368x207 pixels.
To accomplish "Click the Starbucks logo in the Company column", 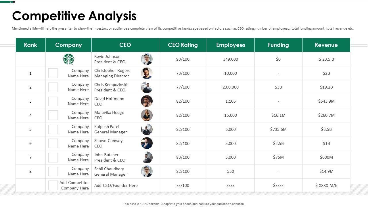I will pos(68,59).
